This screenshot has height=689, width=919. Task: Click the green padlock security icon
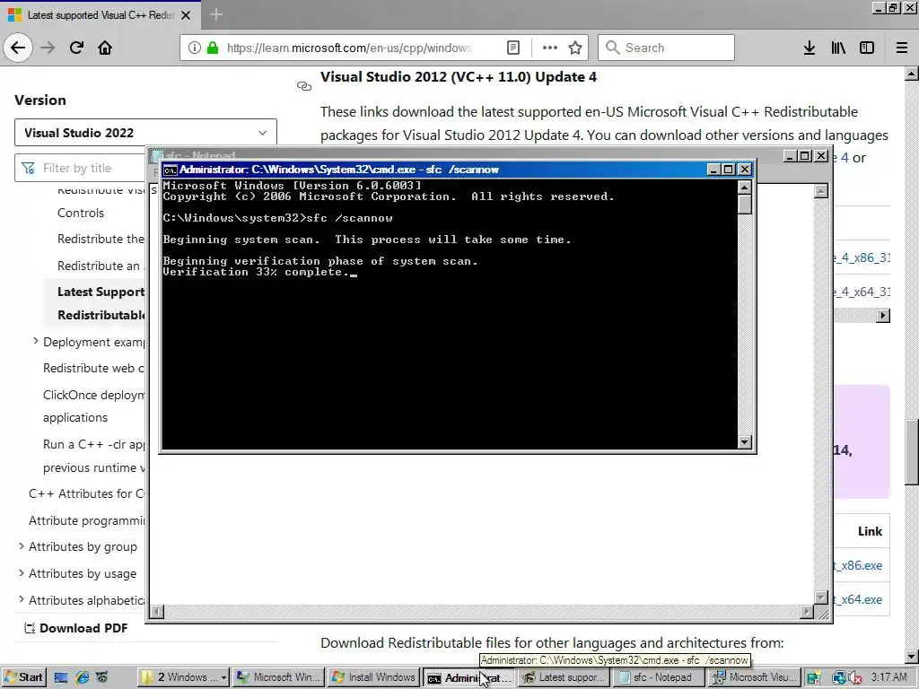pos(212,48)
